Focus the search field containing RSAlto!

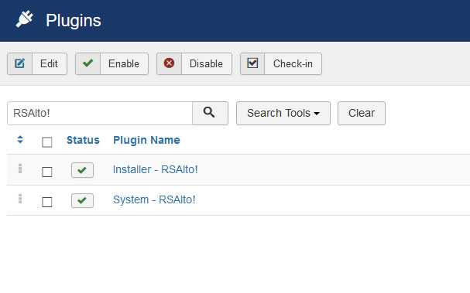[100, 113]
